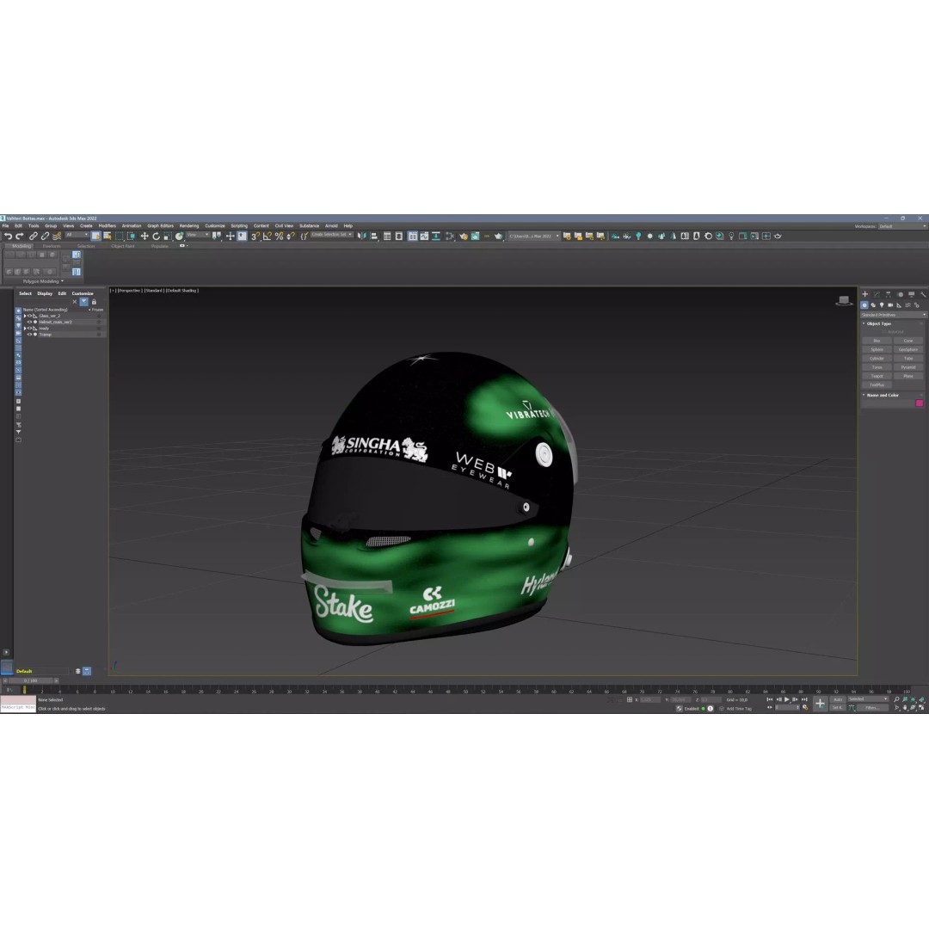The image size is (929, 929).
Task: Toggle the Layer Explorer toolbar icon
Action: pyautogui.click(x=399, y=236)
